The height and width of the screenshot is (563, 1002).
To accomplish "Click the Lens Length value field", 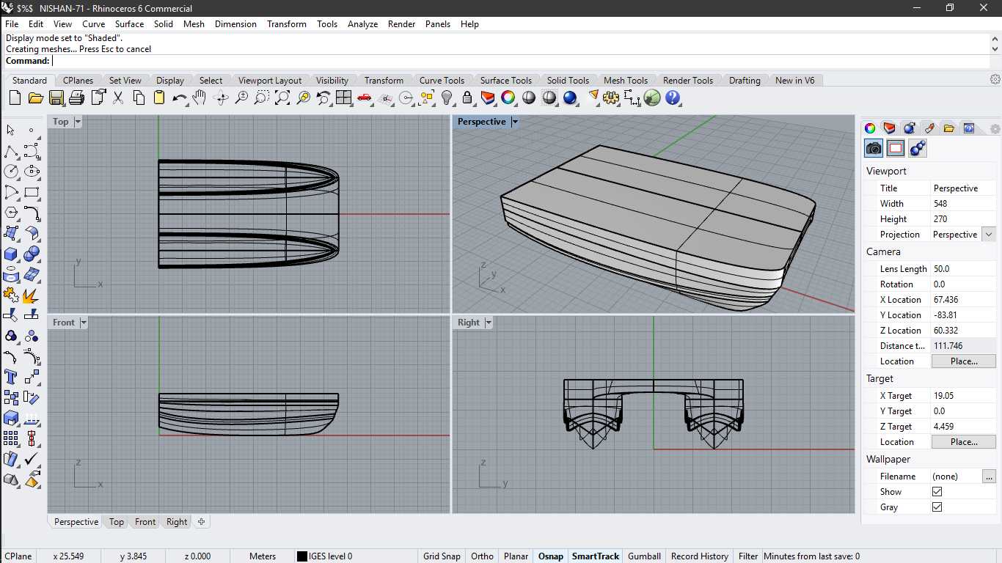I will (963, 269).
